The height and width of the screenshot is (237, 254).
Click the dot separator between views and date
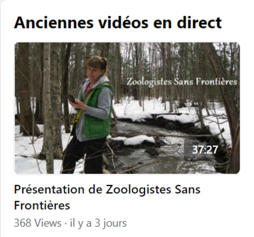(x=65, y=223)
